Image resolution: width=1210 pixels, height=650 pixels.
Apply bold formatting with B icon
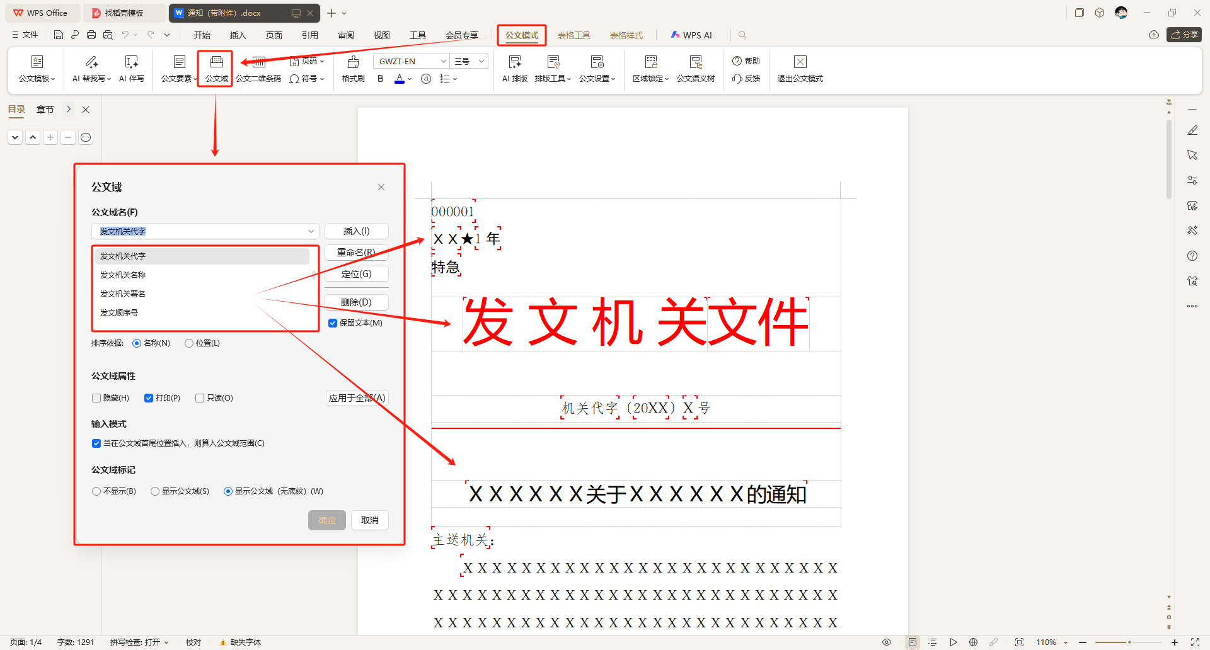click(380, 79)
